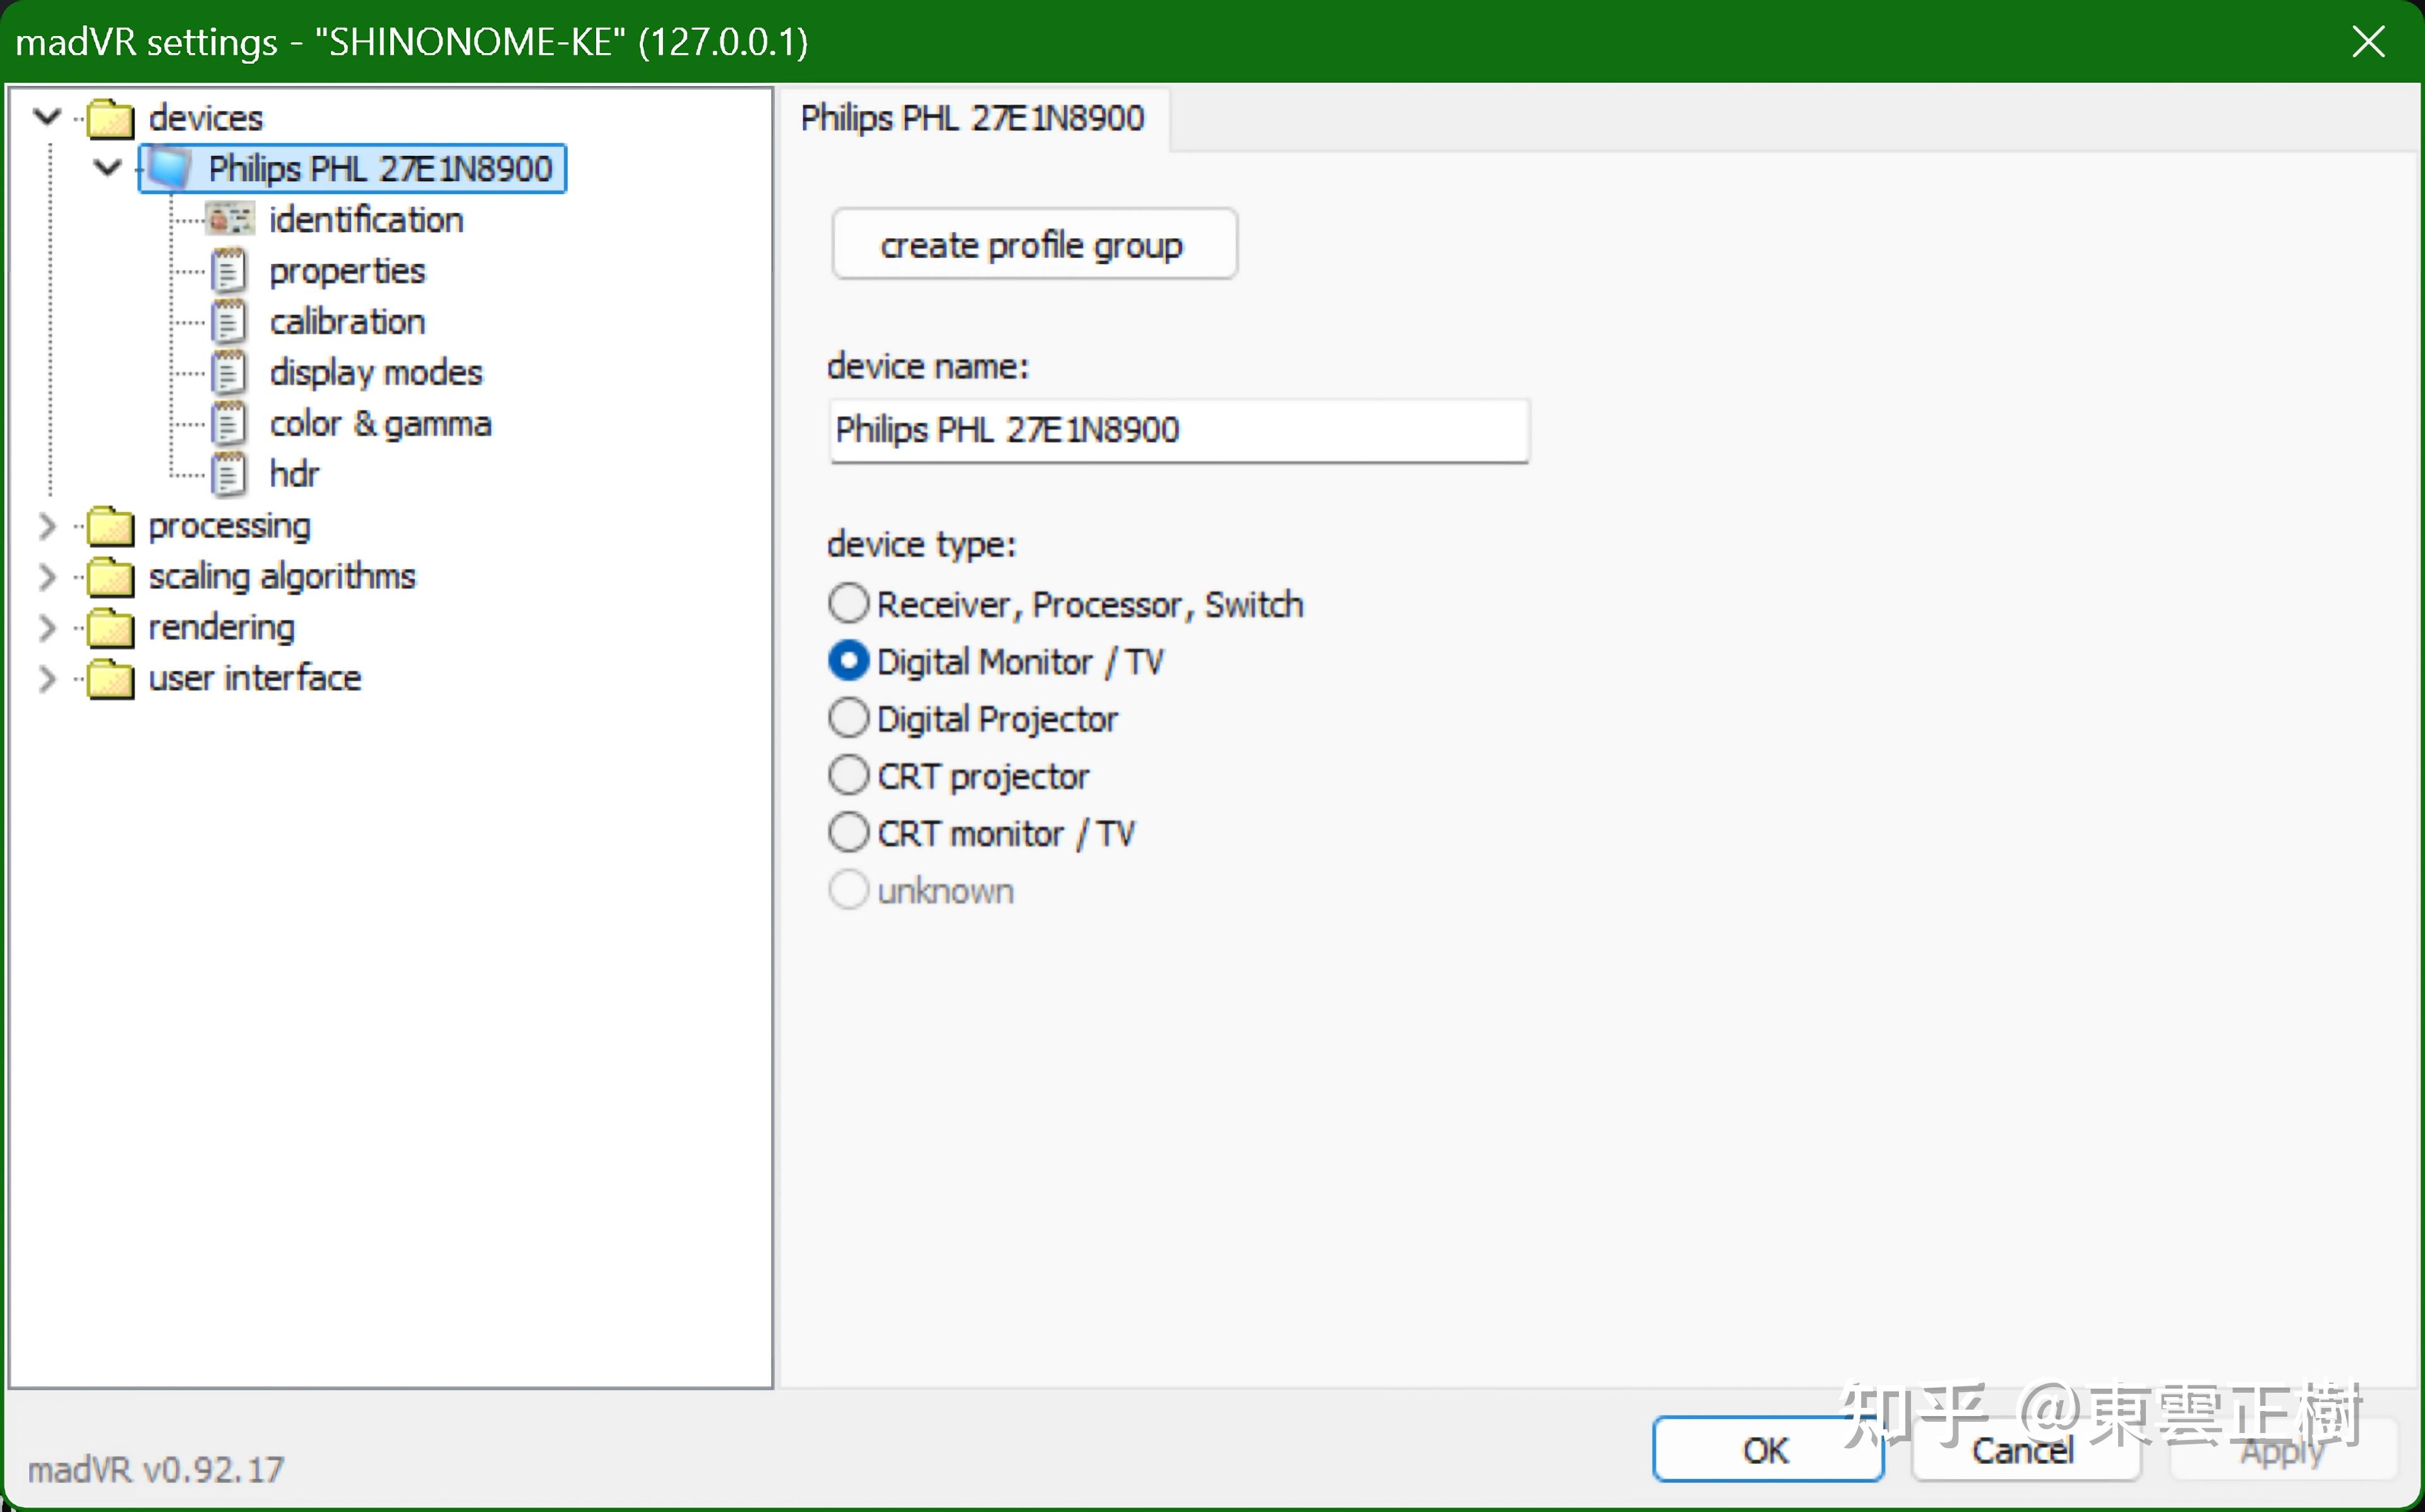
Task: Click the rendering folder icon
Action: click(x=110, y=628)
